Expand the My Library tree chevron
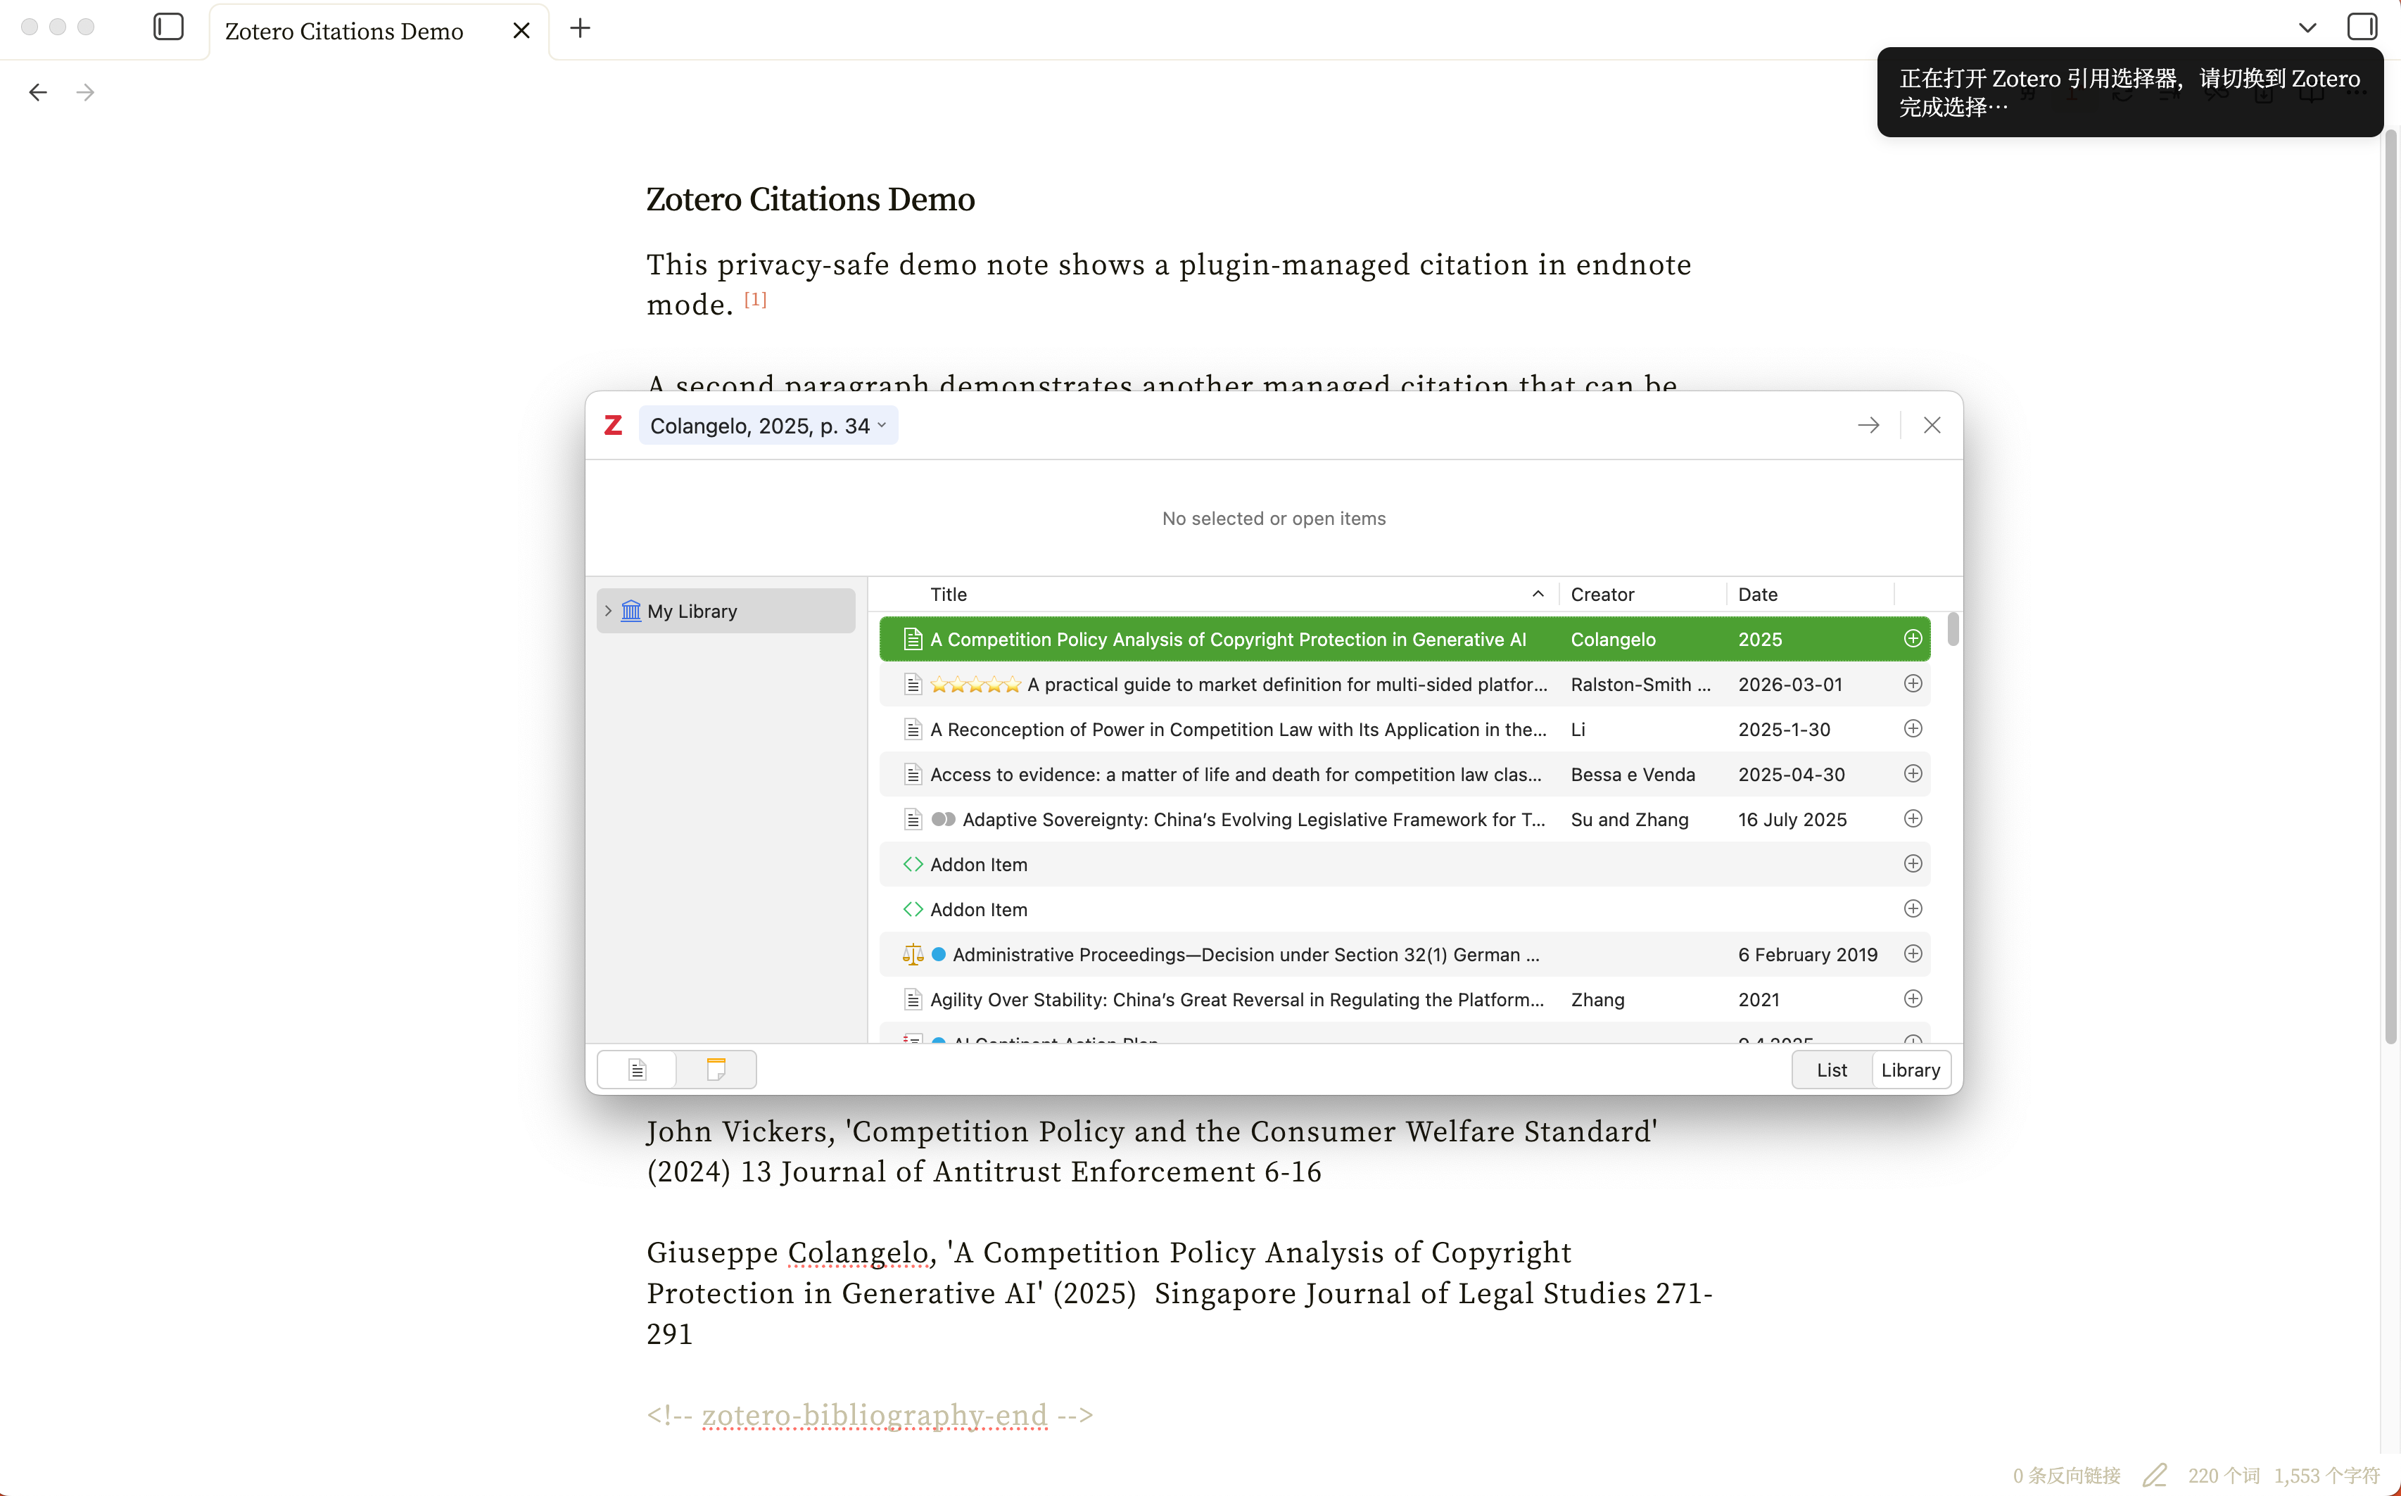2401x1496 pixels. [609, 611]
